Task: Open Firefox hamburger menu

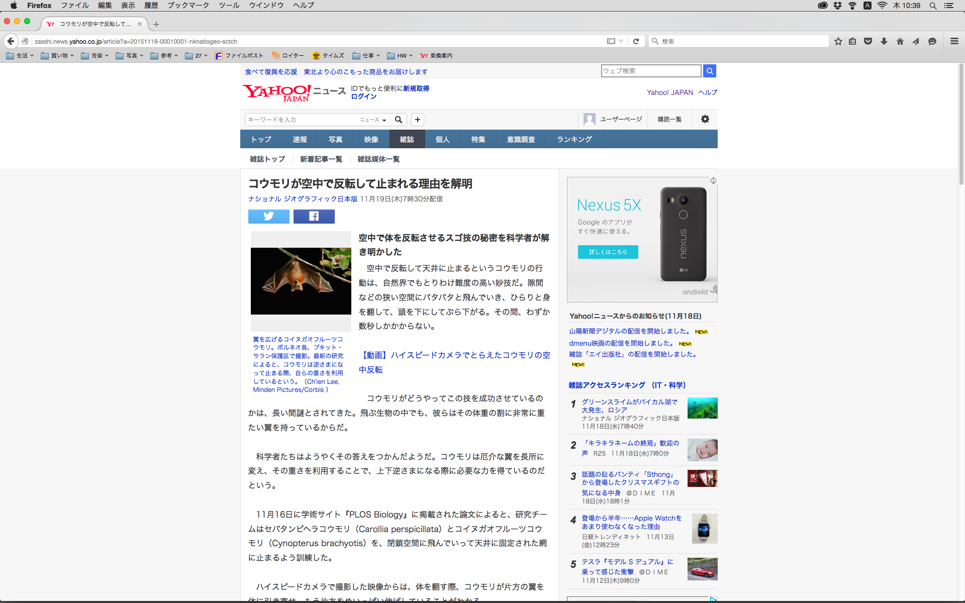Action: coord(954,41)
